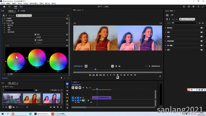Open the program monitor button editor plus
The height and width of the screenshot is (116, 206).
[x=160, y=76]
